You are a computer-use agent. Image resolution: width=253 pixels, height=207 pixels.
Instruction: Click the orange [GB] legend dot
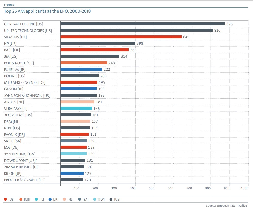[21, 200]
